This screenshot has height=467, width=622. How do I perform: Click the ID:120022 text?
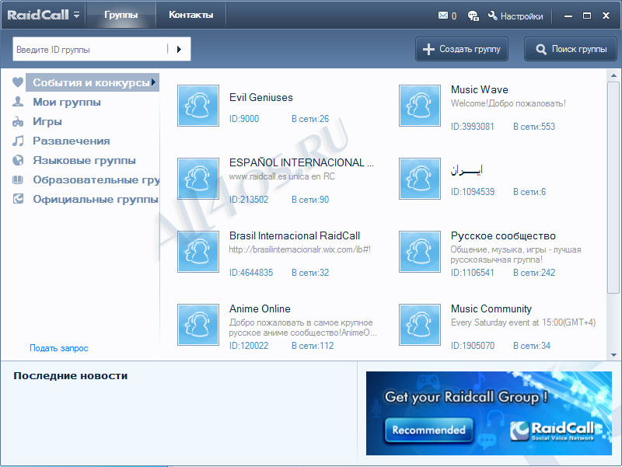(x=249, y=346)
